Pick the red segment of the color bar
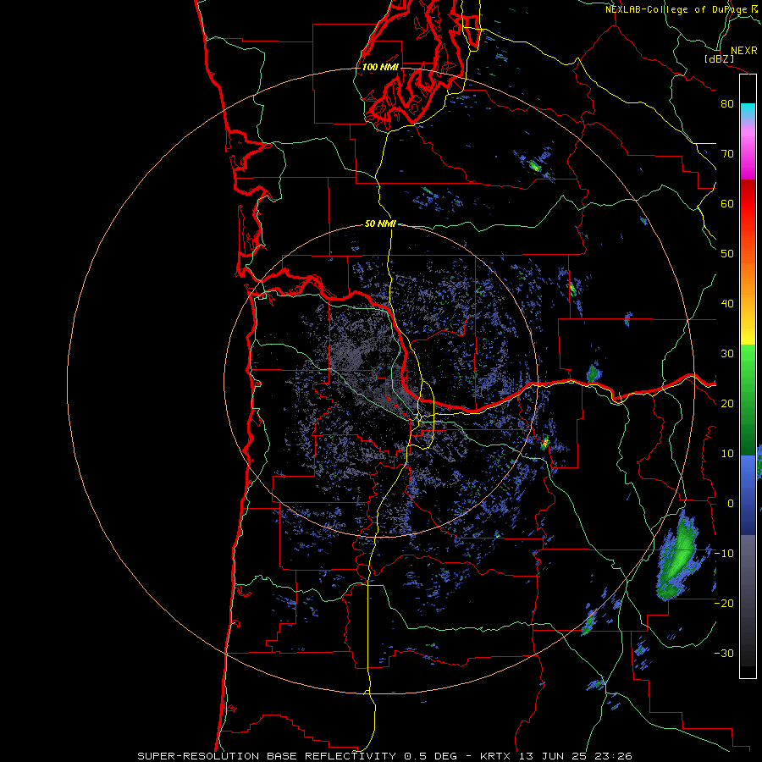762x762 pixels. 748,204
